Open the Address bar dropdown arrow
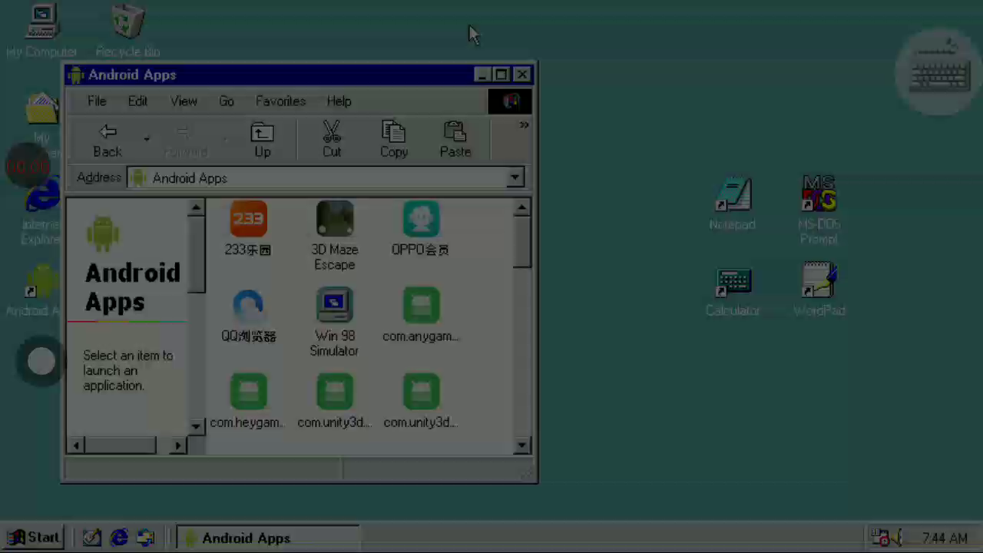The width and height of the screenshot is (983, 553). tap(515, 177)
